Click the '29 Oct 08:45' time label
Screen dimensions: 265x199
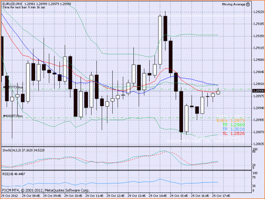coord(31,196)
